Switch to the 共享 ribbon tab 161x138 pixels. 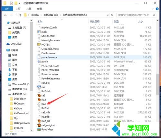(x=29, y=9)
